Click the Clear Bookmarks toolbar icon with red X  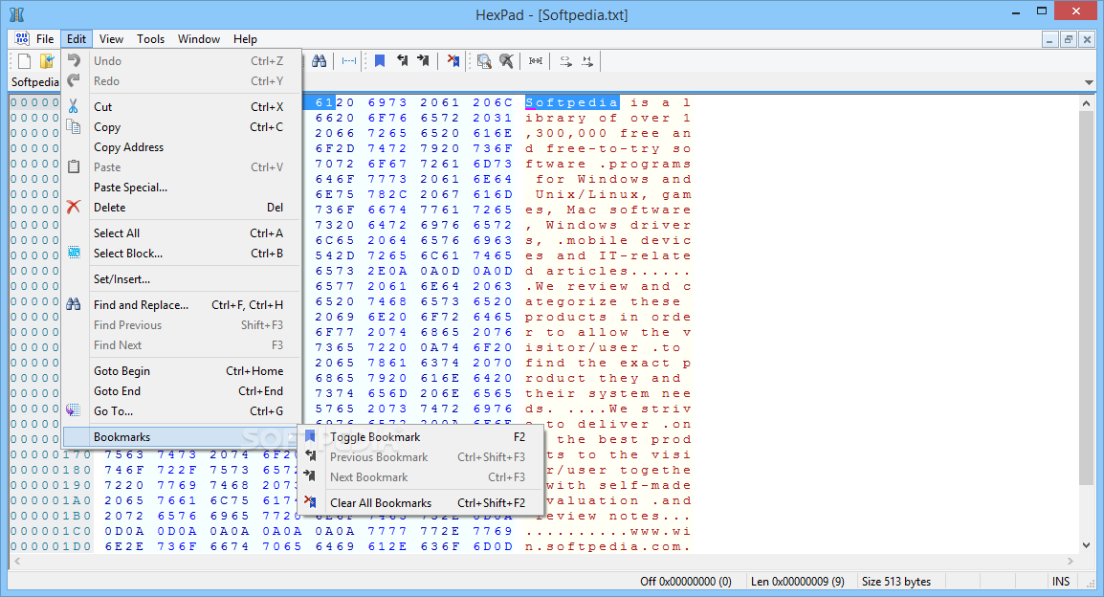pos(453,61)
